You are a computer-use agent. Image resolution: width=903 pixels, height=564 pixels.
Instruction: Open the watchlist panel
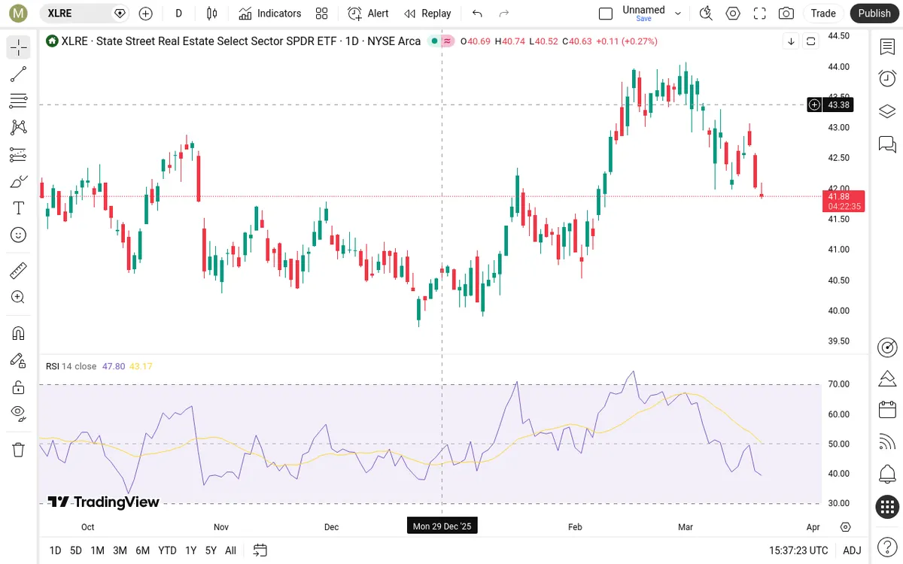click(887, 47)
